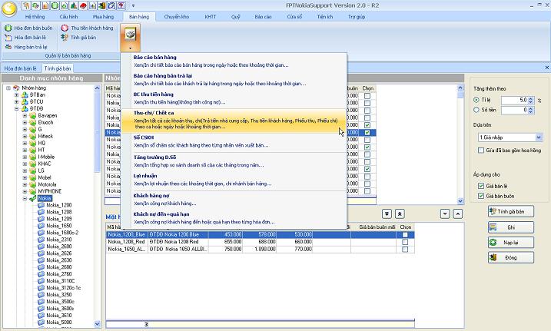Expand the ĐTBan tree node

16,94
